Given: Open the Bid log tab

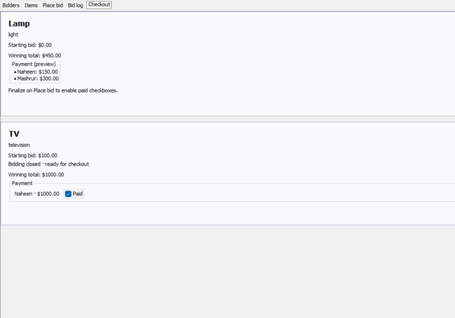Looking at the screenshot, I should [76, 5].
